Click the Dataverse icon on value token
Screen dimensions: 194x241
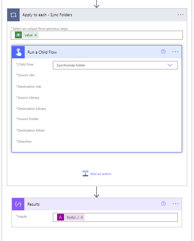pyautogui.click(x=18, y=35)
